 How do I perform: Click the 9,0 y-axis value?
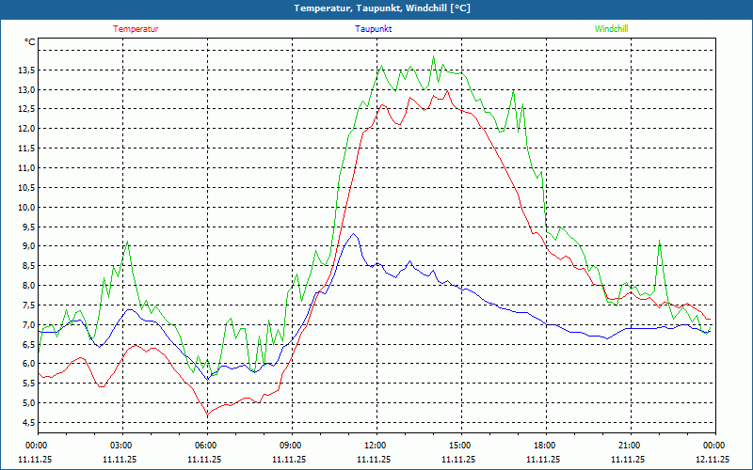pos(28,246)
